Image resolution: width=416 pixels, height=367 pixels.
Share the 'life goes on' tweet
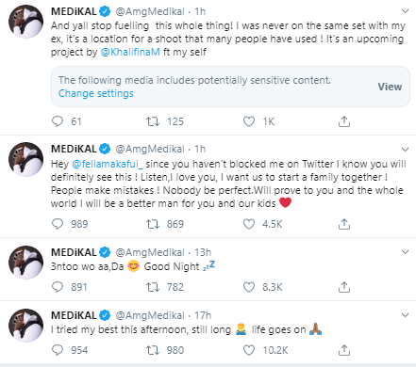pos(344,350)
